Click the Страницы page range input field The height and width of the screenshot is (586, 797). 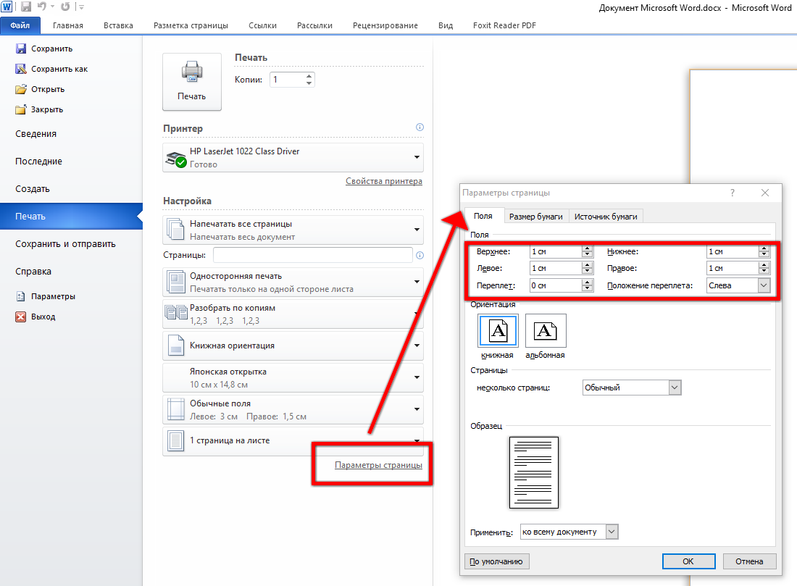coord(312,255)
